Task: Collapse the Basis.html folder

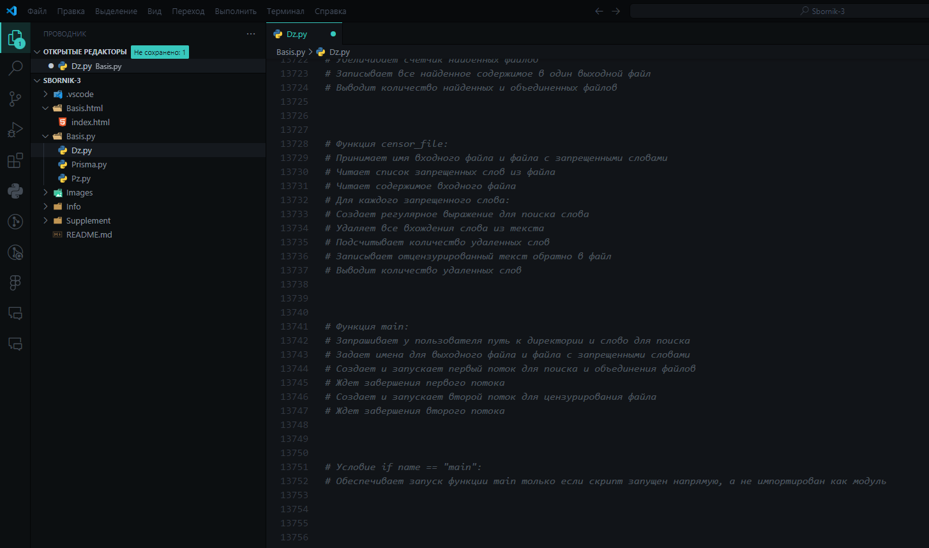Action: coord(84,108)
